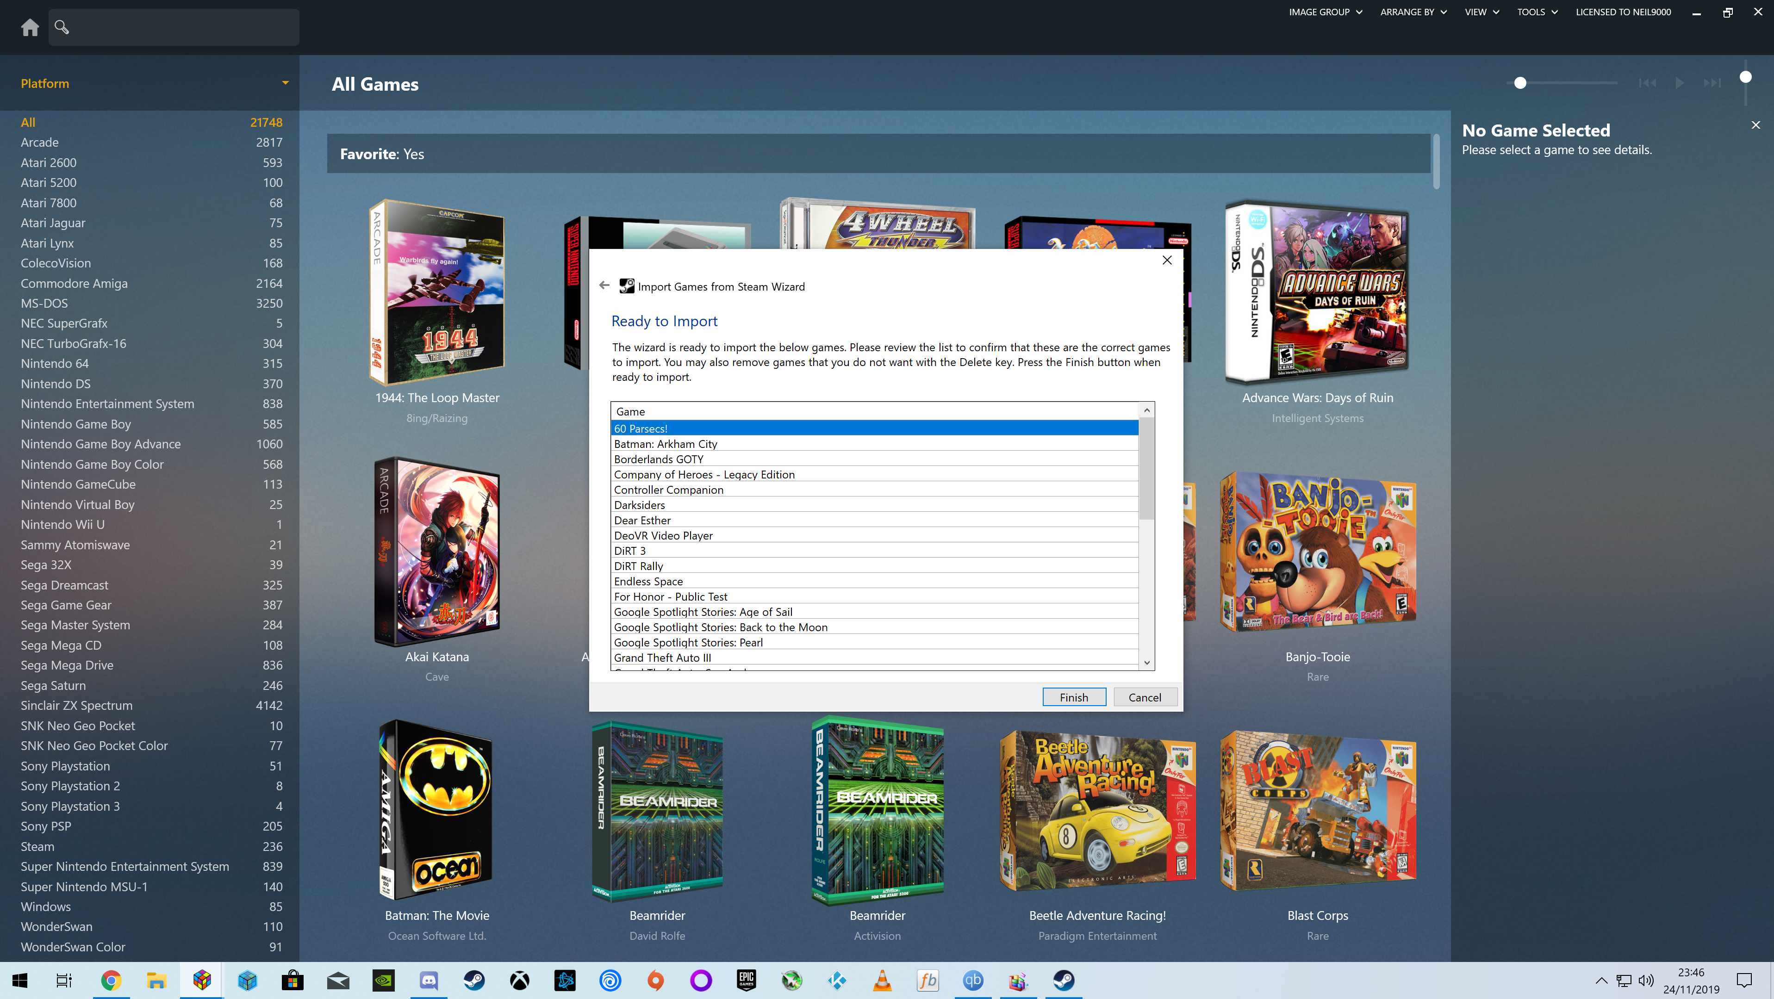Open Xbox app from the taskbar
1774x999 pixels.
520,980
